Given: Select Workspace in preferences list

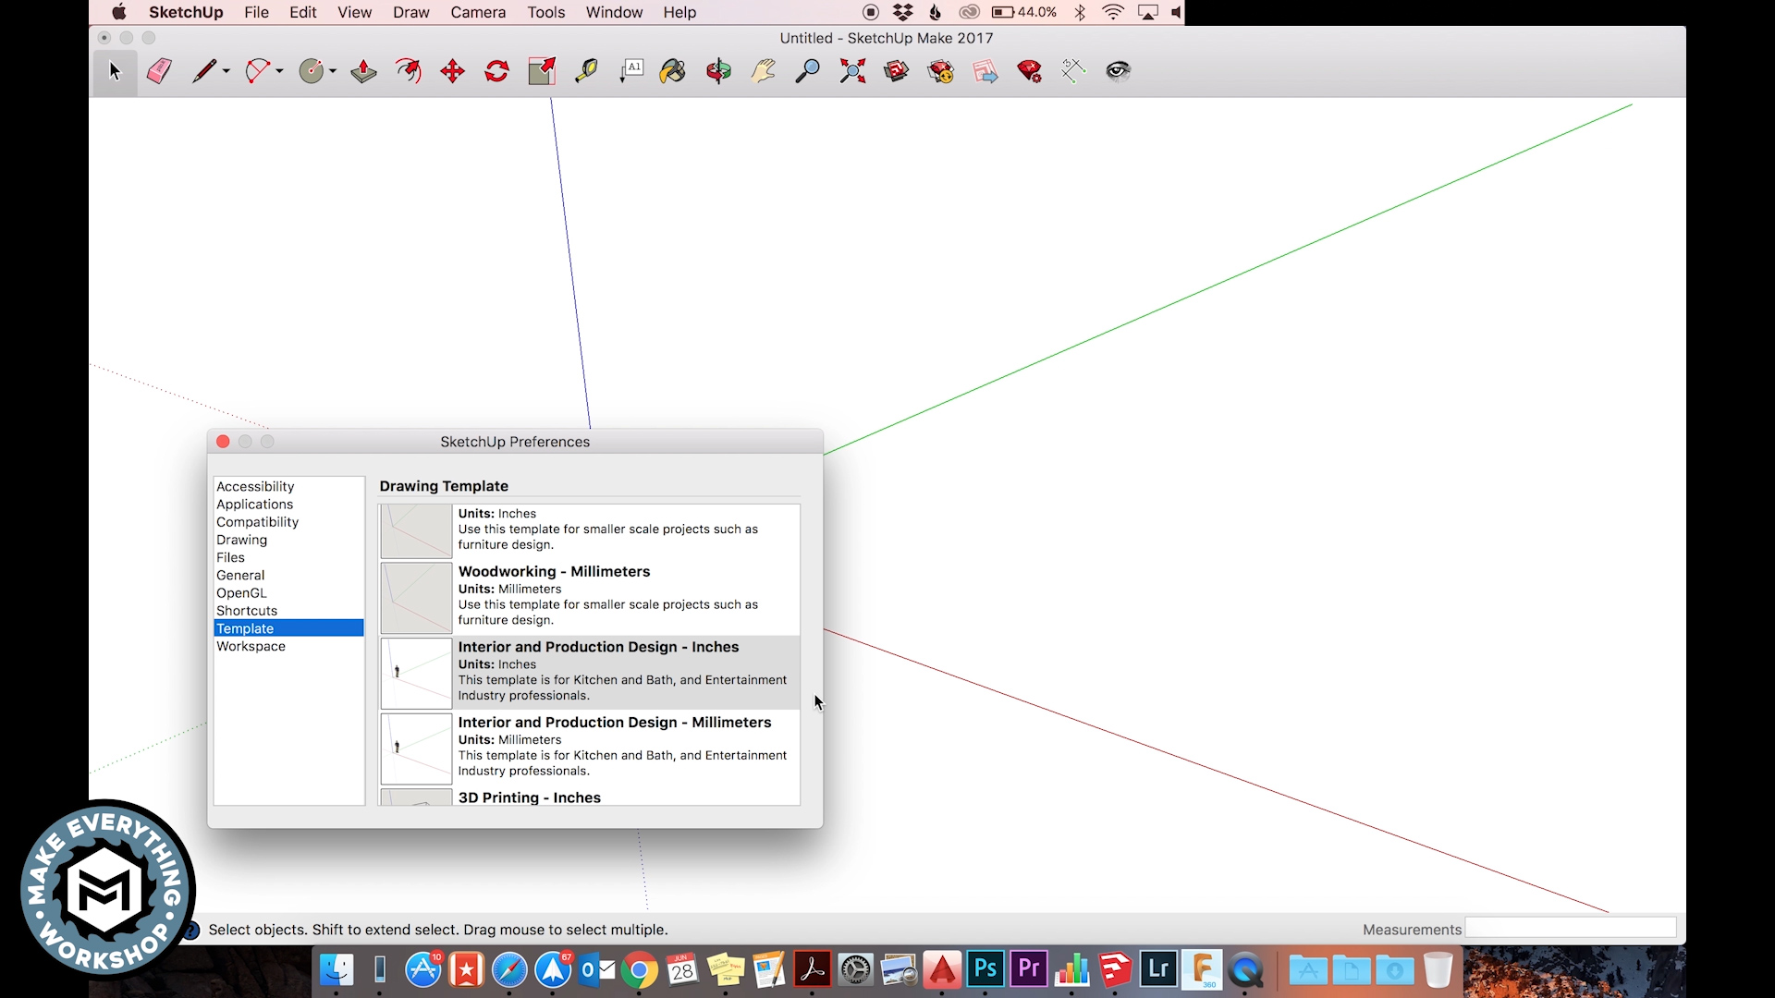Looking at the screenshot, I should coord(288,646).
